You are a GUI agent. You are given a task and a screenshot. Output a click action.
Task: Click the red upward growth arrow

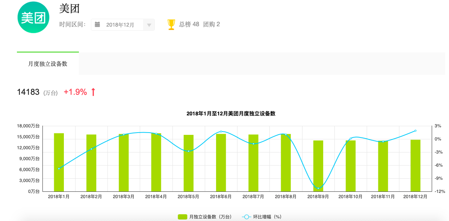click(x=93, y=92)
